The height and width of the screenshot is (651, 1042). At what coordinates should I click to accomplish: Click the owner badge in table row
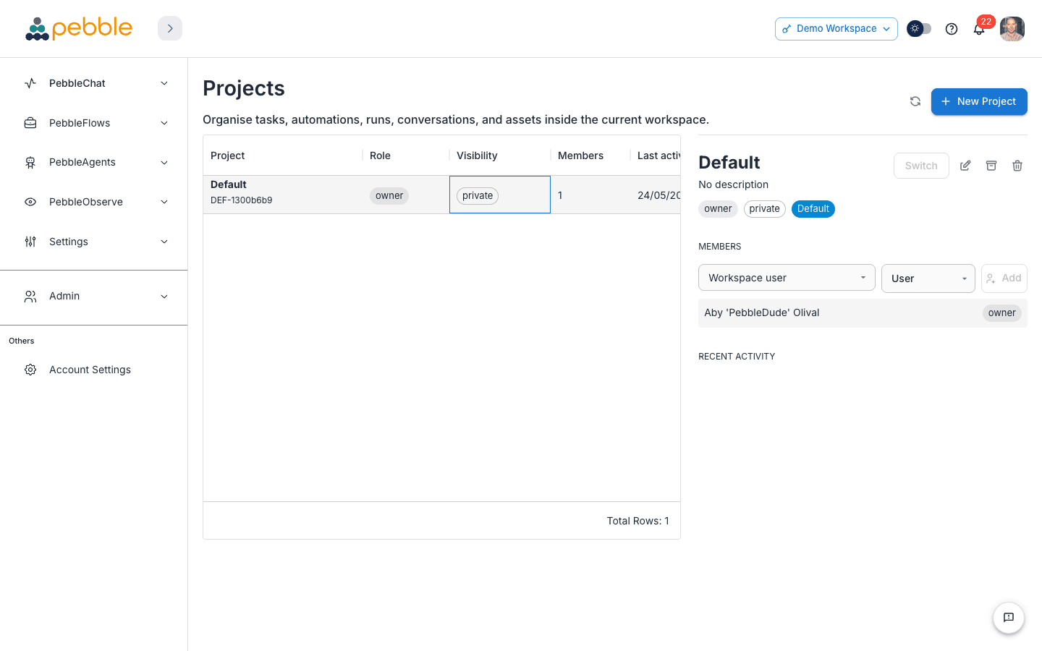[x=389, y=196]
